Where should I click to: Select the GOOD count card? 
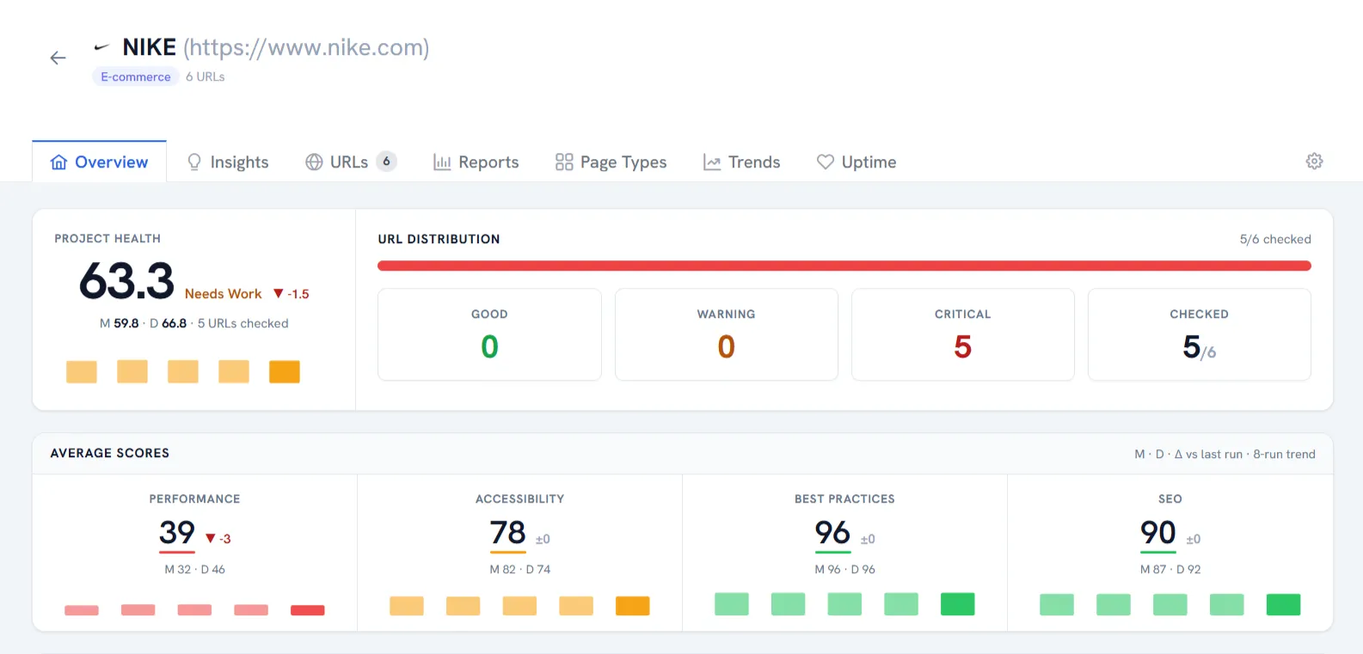tap(489, 334)
